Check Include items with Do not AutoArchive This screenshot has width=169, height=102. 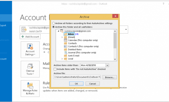[x=55, y=69]
